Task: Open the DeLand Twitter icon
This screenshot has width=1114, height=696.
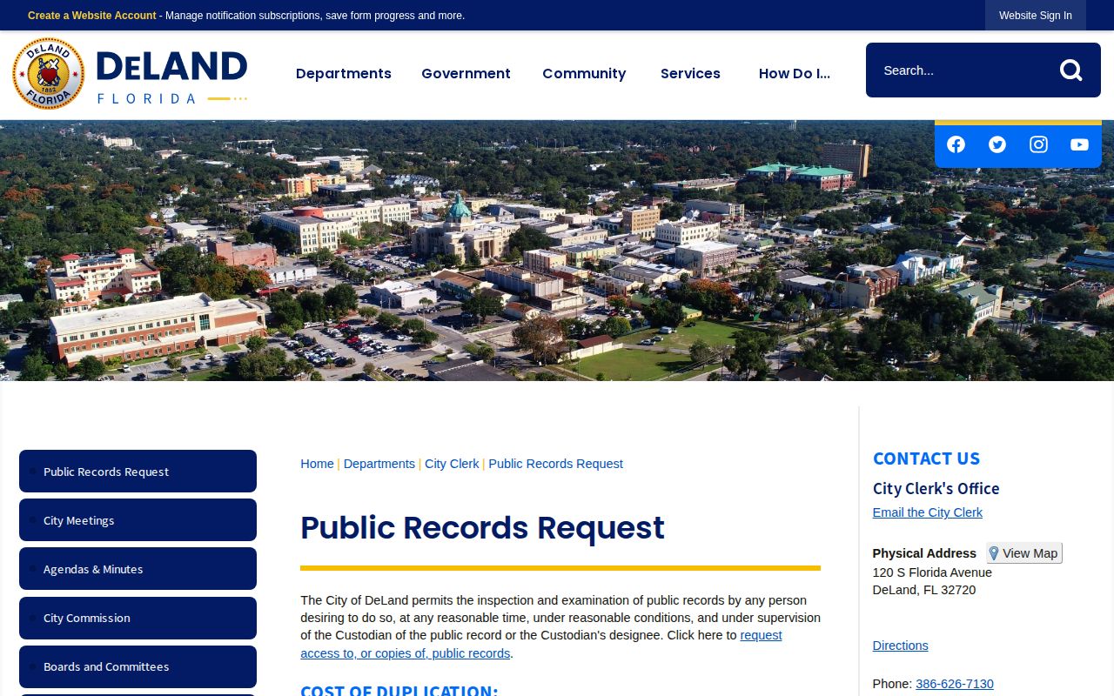Action: point(997,144)
